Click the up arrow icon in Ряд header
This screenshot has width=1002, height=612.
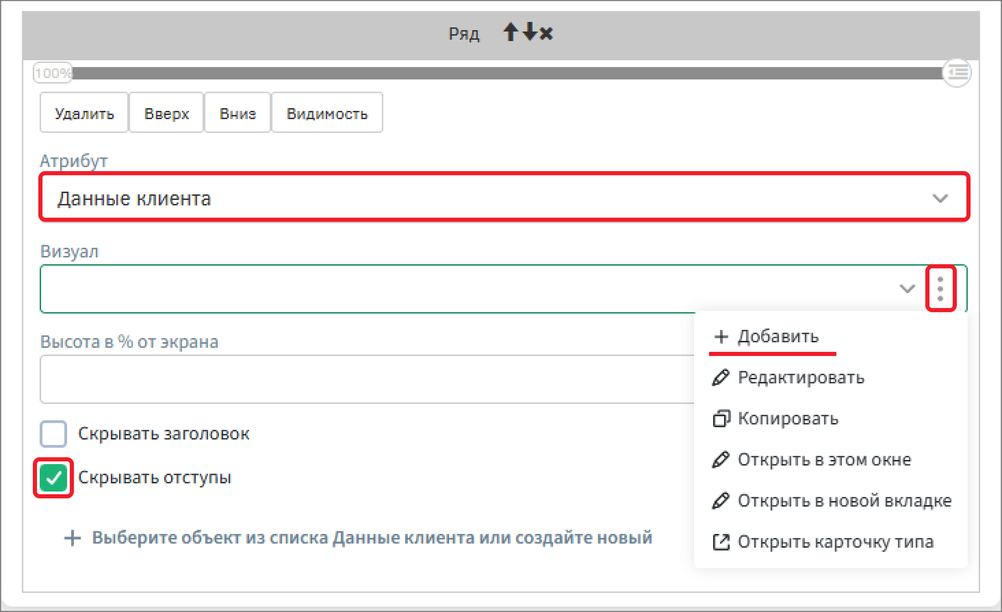click(x=510, y=32)
